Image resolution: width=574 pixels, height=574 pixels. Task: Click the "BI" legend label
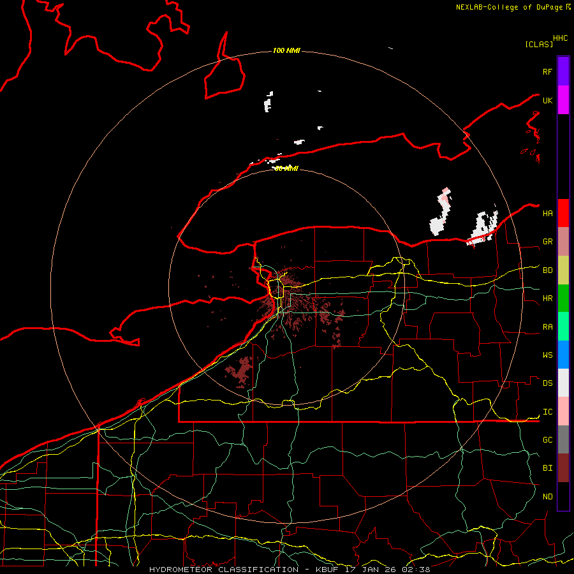[547, 468]
